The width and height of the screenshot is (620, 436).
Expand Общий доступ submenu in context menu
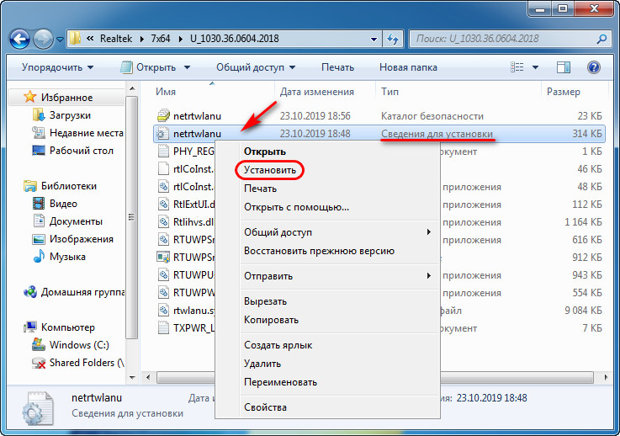(x=339, y=232)
